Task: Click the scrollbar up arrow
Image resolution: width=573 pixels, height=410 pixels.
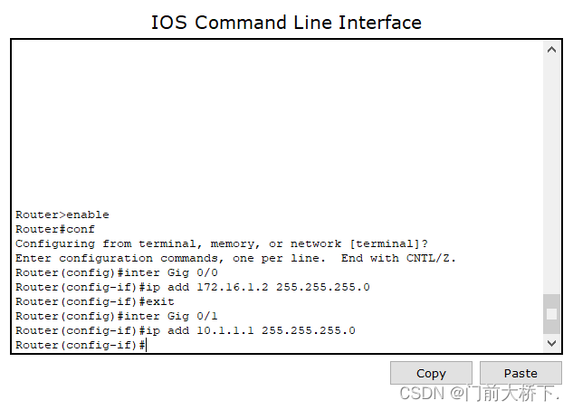Action: [x=551, y=50]
